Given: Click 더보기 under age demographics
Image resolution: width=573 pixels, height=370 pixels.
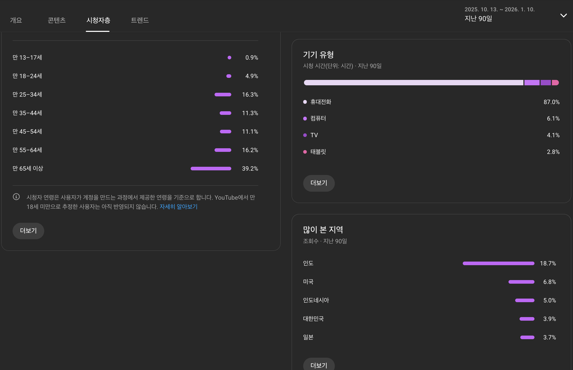Looking at the screenshot, I should [28, 231].
